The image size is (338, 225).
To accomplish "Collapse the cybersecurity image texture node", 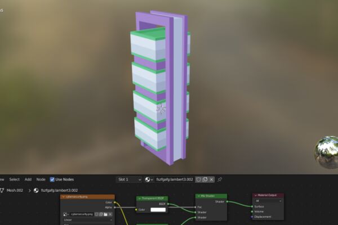I will point(63,196).
